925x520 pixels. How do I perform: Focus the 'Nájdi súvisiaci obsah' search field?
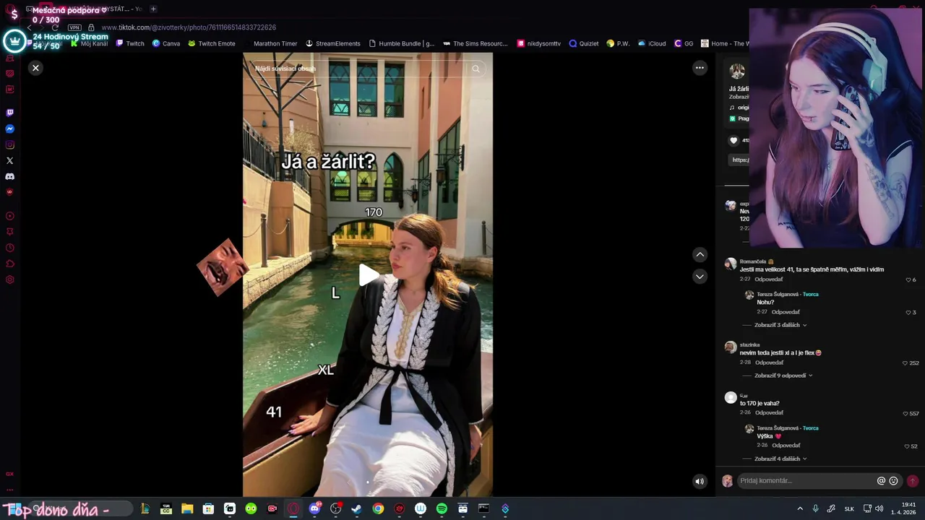(358, 69)
